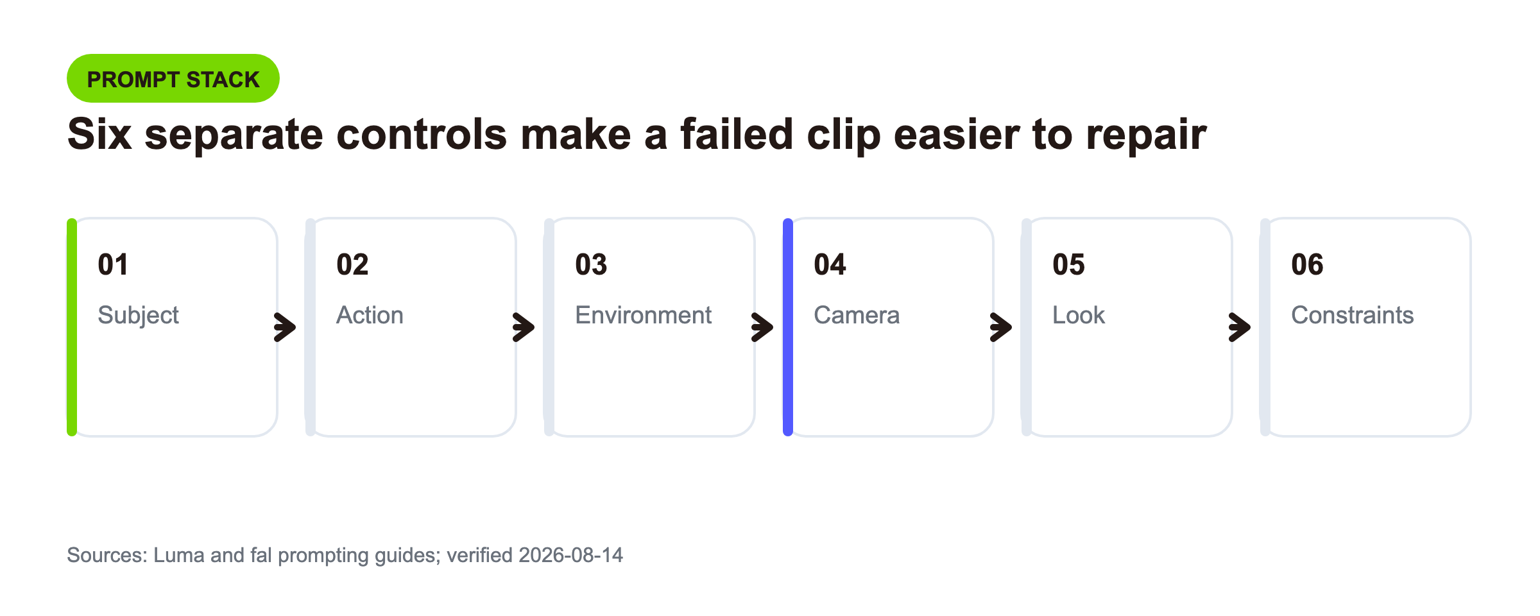The width and height of the screenshot is (1540, 616).
Task: Click the green accent bar on Subject card
Action: pos(72,327)
